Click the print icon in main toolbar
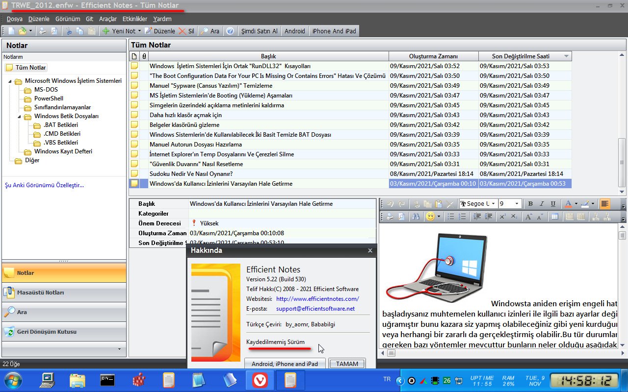 [43, 31]
